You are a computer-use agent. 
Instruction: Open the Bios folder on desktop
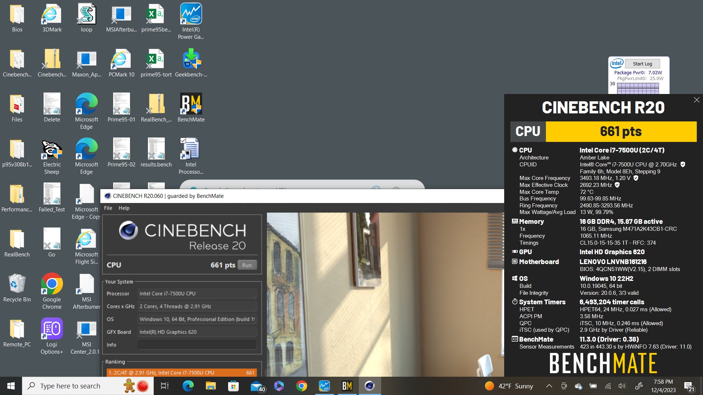17,18
